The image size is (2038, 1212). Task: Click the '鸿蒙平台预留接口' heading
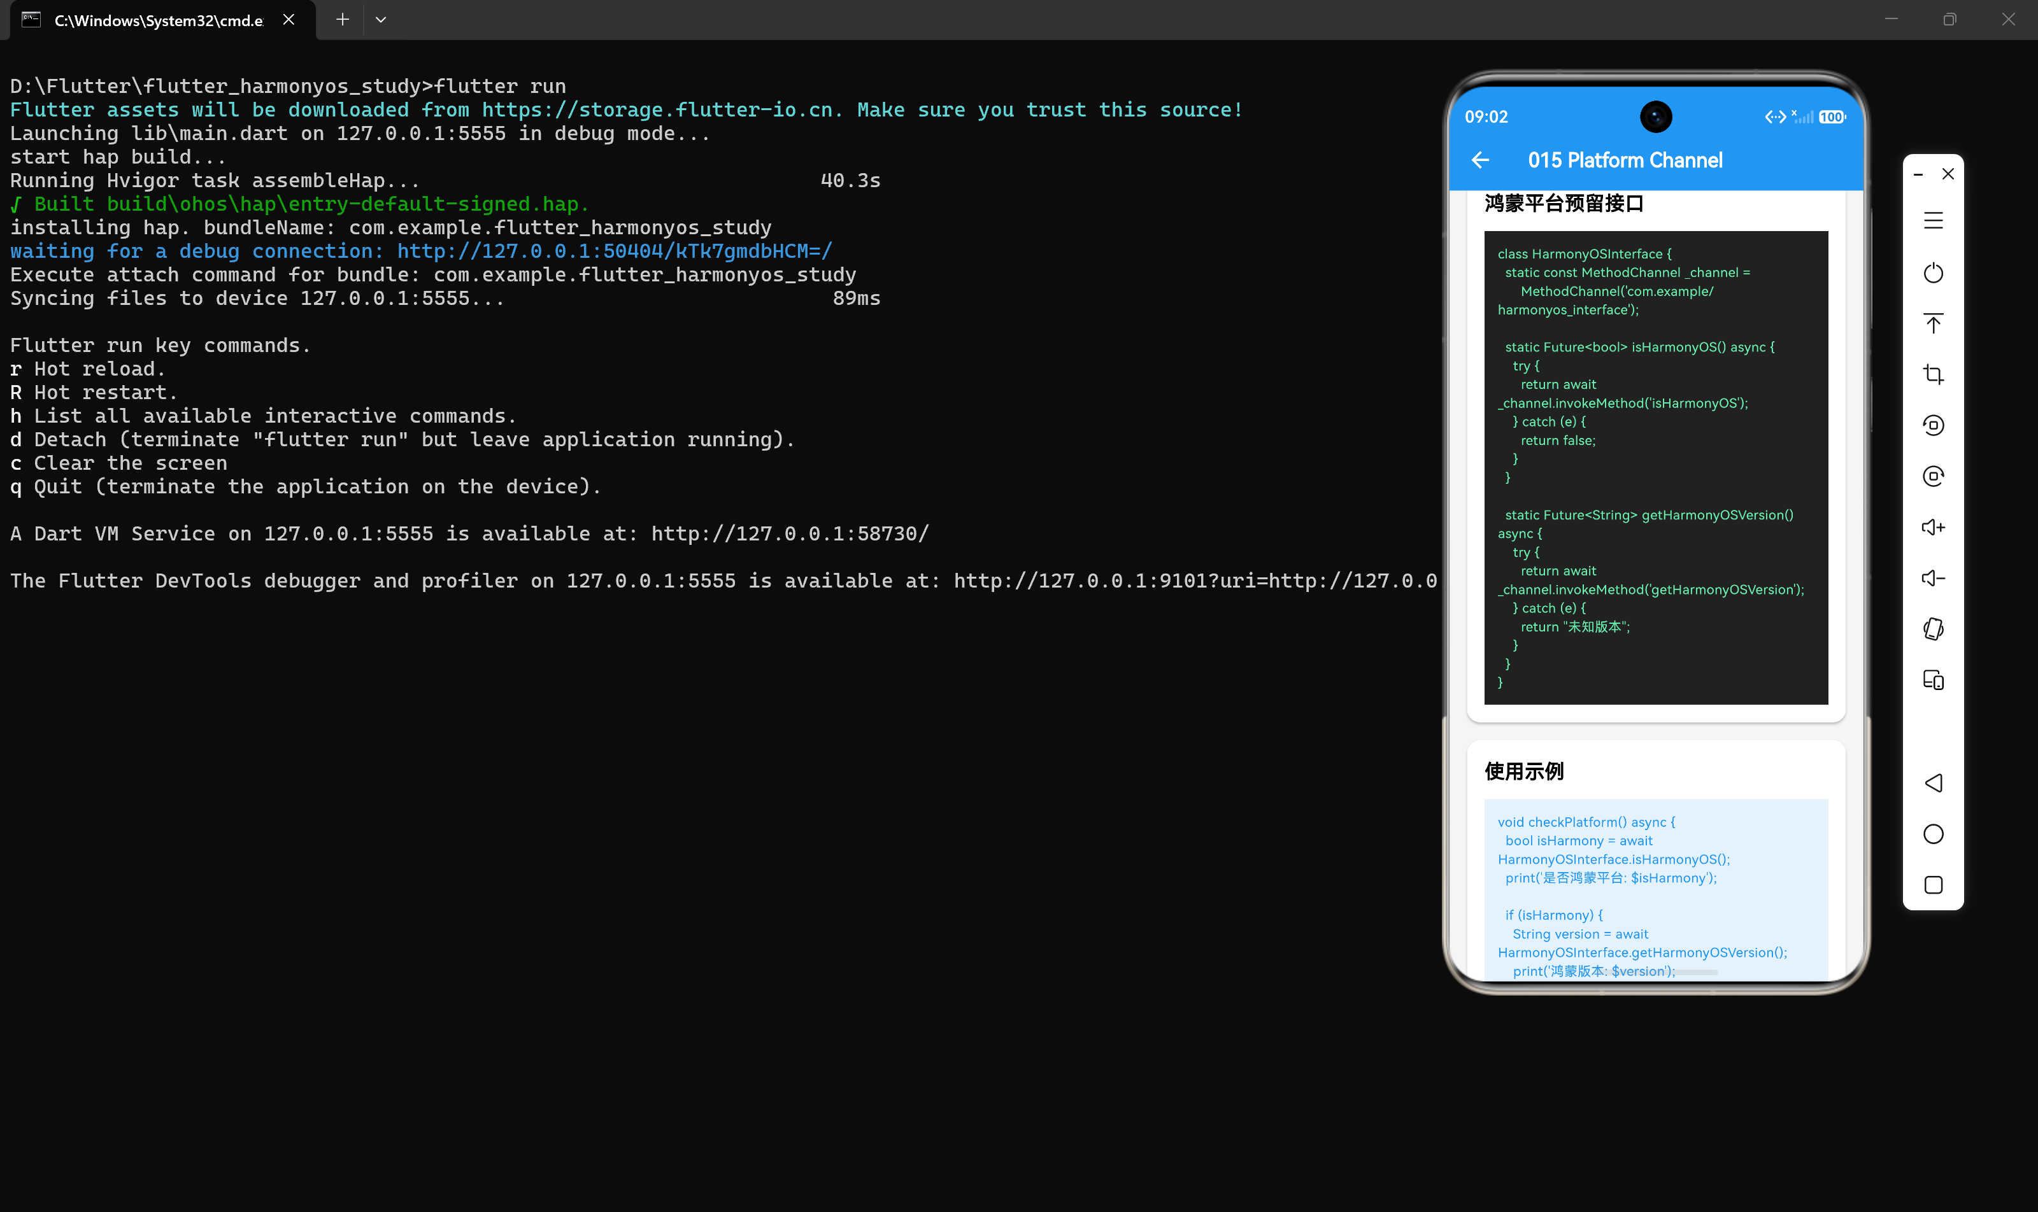click(1564, 202)
